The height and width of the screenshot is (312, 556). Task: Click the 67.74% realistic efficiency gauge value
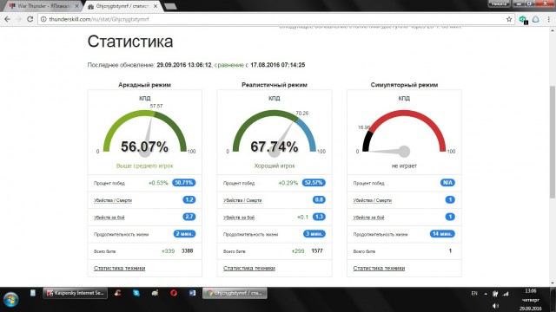(x=275, y=146)
